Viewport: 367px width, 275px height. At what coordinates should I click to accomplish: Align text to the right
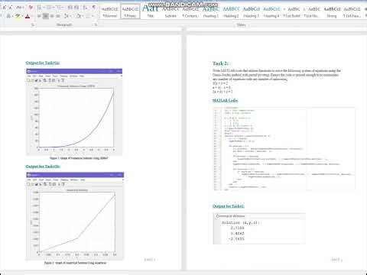[52, 16]
